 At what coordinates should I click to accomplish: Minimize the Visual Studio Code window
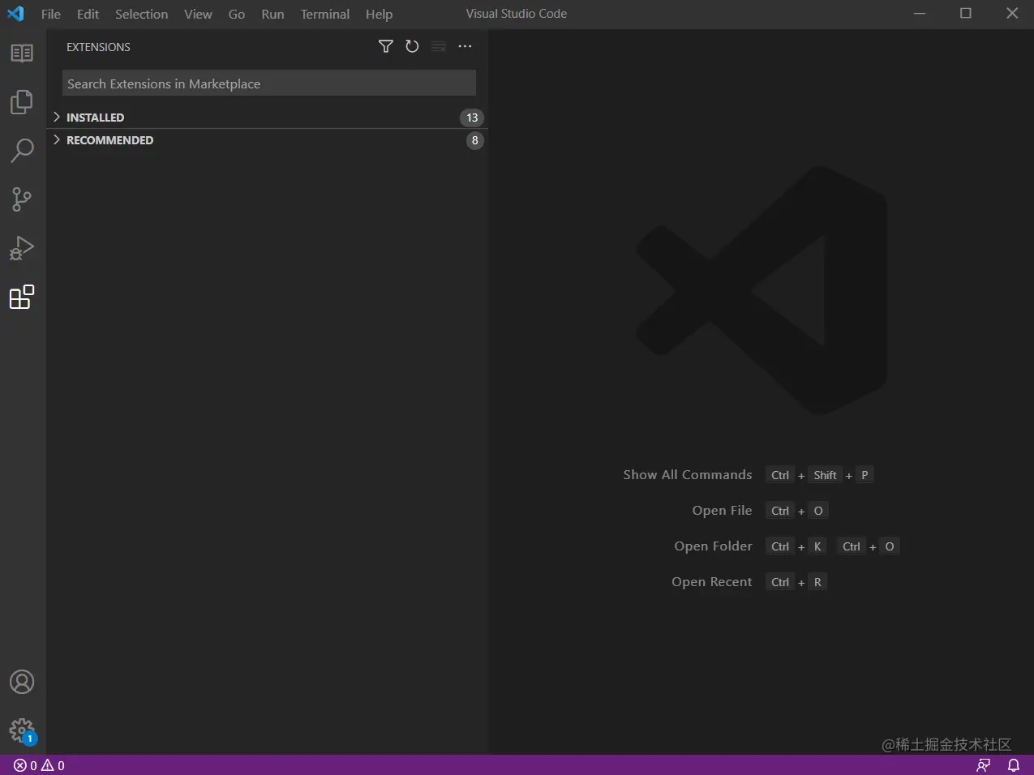[x=920, y=14]
